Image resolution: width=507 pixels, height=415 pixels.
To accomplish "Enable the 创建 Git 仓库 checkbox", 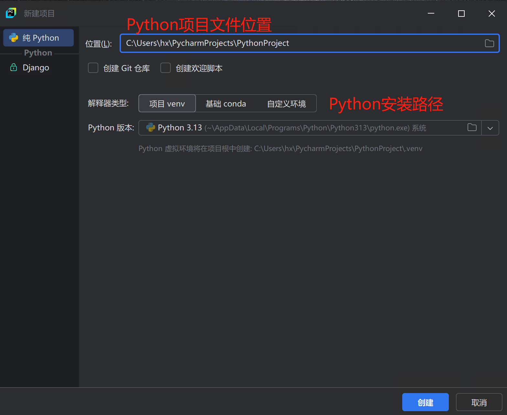I will point(93,68).
